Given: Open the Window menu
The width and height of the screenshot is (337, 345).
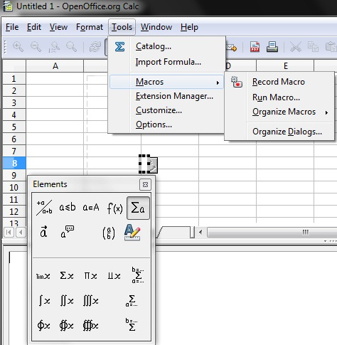Looking at the screenshot, I should click(156, 27).
